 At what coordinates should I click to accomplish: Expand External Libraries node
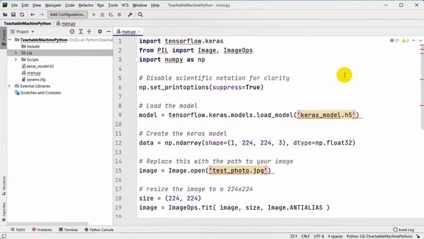pyautogui.click(x=9, y=86)
